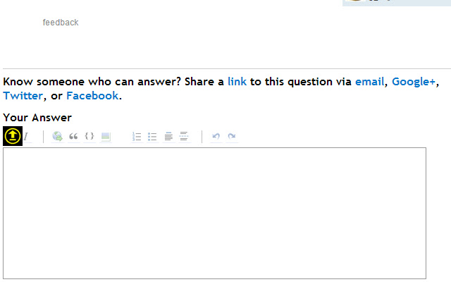Redo the last edit in editor
This screenshot has height=282, width=451.
pyautogui.click(x=232, y=136)
